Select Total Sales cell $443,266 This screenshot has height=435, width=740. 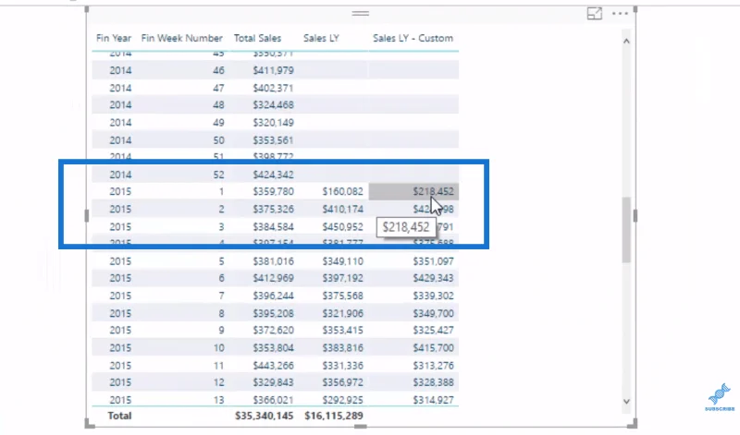click(273, 366)
